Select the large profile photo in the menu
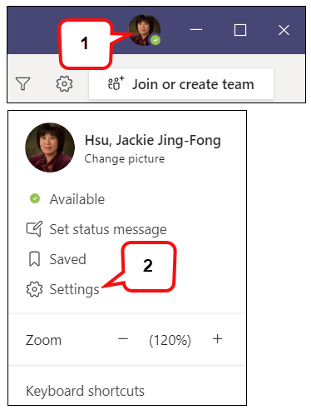The width and height of the screenshot is (311, 410). point(50,147)
